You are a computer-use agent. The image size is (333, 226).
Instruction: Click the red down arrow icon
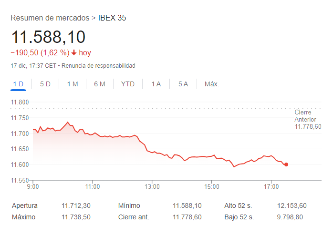pyautogui.click(x=74, y=53)
